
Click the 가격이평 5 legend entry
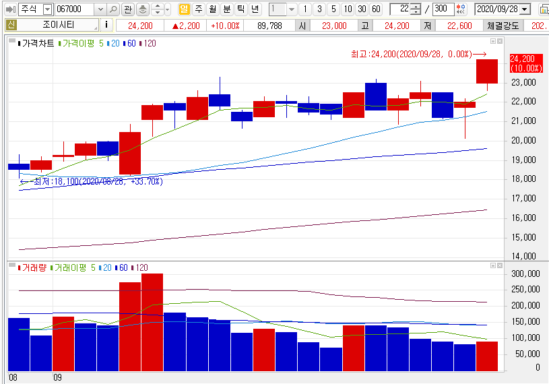tap(81, 43)
